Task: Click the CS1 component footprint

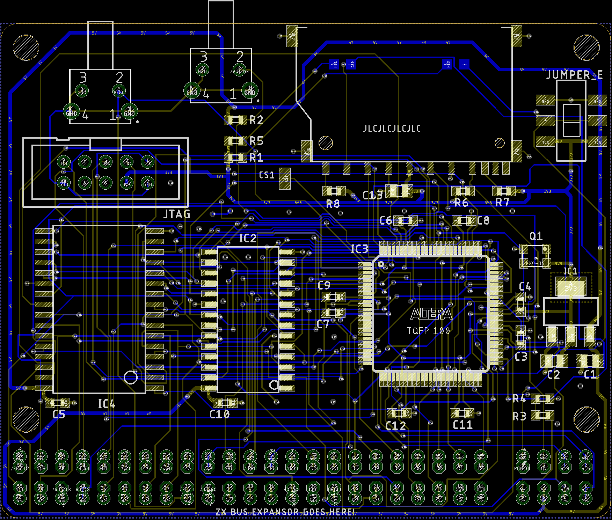Action: 285,178
